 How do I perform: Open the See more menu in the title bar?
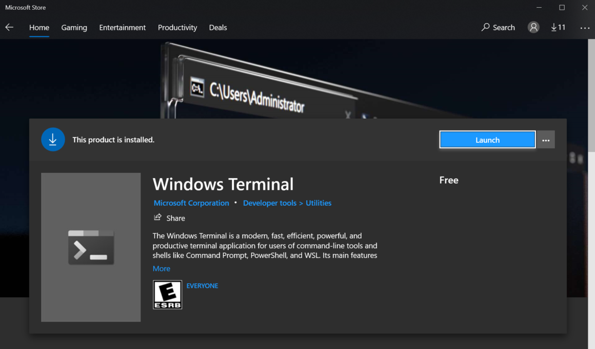click(584, 27)
